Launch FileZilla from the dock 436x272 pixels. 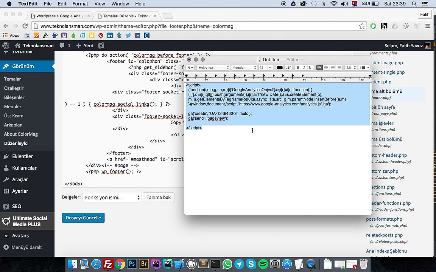[x=108, y=264]
